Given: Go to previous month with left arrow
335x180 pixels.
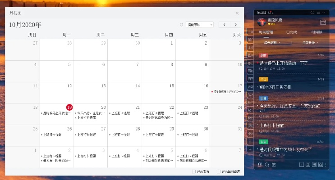Looking at the screenshot, I should (224, 25).
